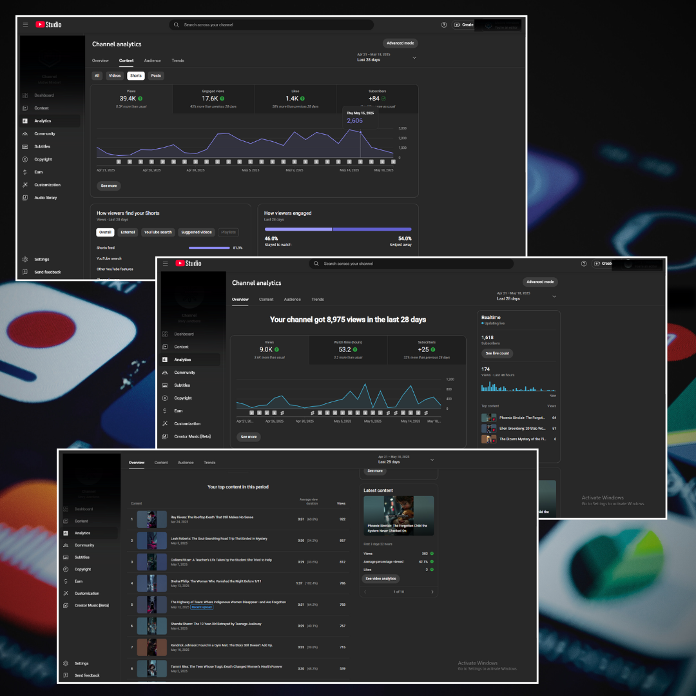Click the Shorts feed 81.9% progress bar
The image size is (696, 696).
(x=209, y=248)
